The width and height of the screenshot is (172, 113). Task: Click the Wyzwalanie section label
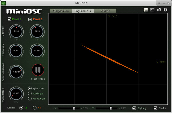tap(3, 95)
